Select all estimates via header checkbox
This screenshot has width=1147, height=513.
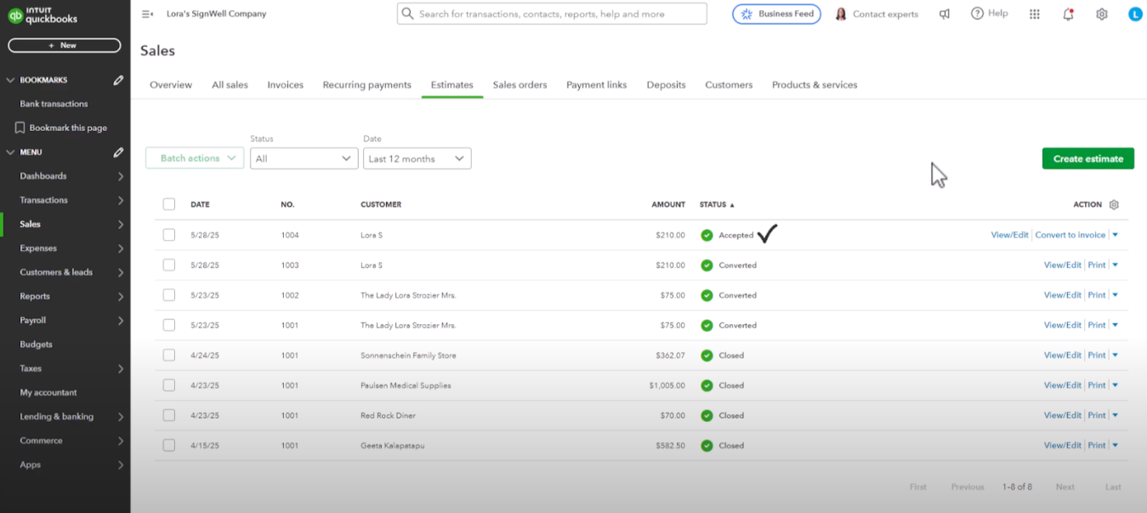[x=168, y=204]
